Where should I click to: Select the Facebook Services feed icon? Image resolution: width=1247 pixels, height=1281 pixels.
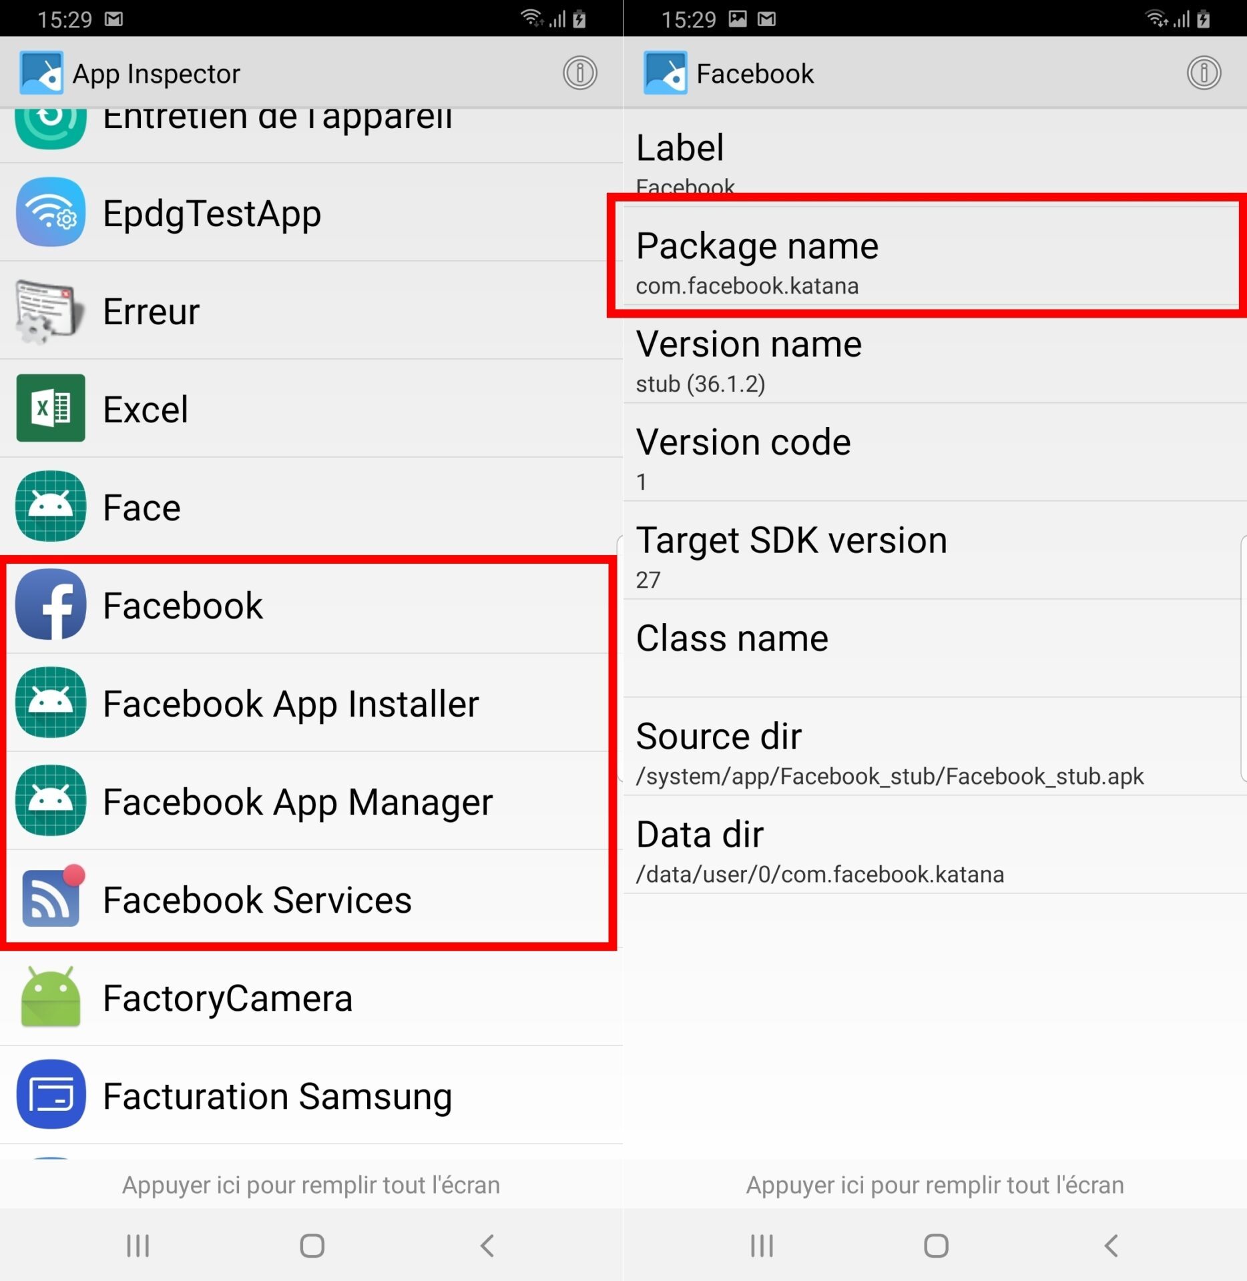[x=51, y=899]
